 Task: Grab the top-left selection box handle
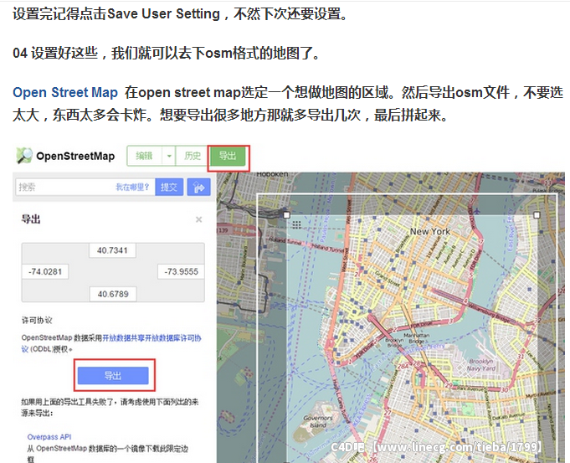point(287,215)
